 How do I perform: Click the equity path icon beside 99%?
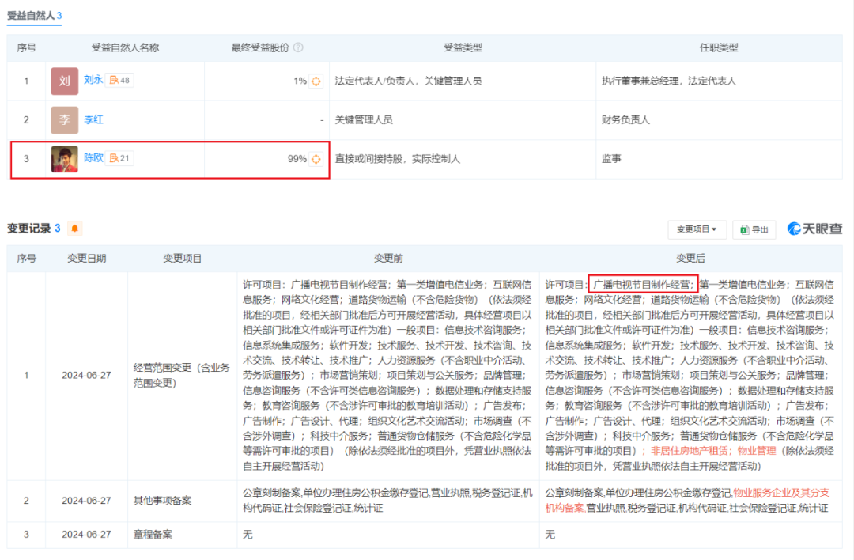click(x=316, y=159)
